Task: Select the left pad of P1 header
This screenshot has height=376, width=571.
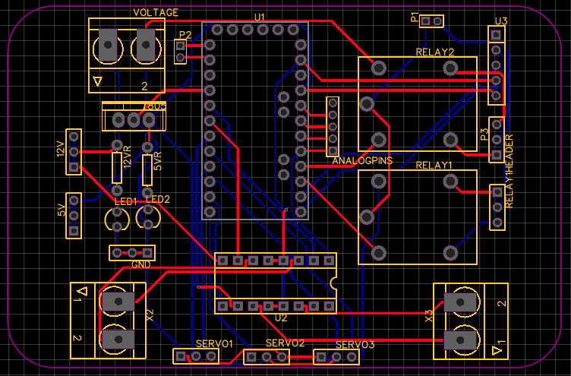Action: tap(425, 21)
